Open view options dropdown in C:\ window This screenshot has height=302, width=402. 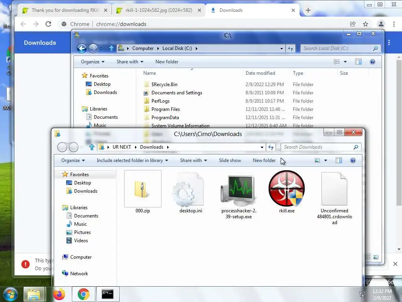(x=345, y=62)
